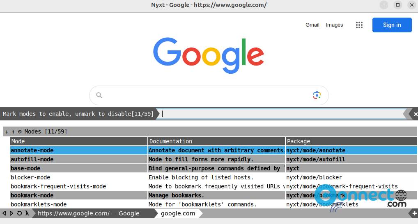
Task: Click the URL area showing https://www.google.com/ — Google
Action: [89, 213]
